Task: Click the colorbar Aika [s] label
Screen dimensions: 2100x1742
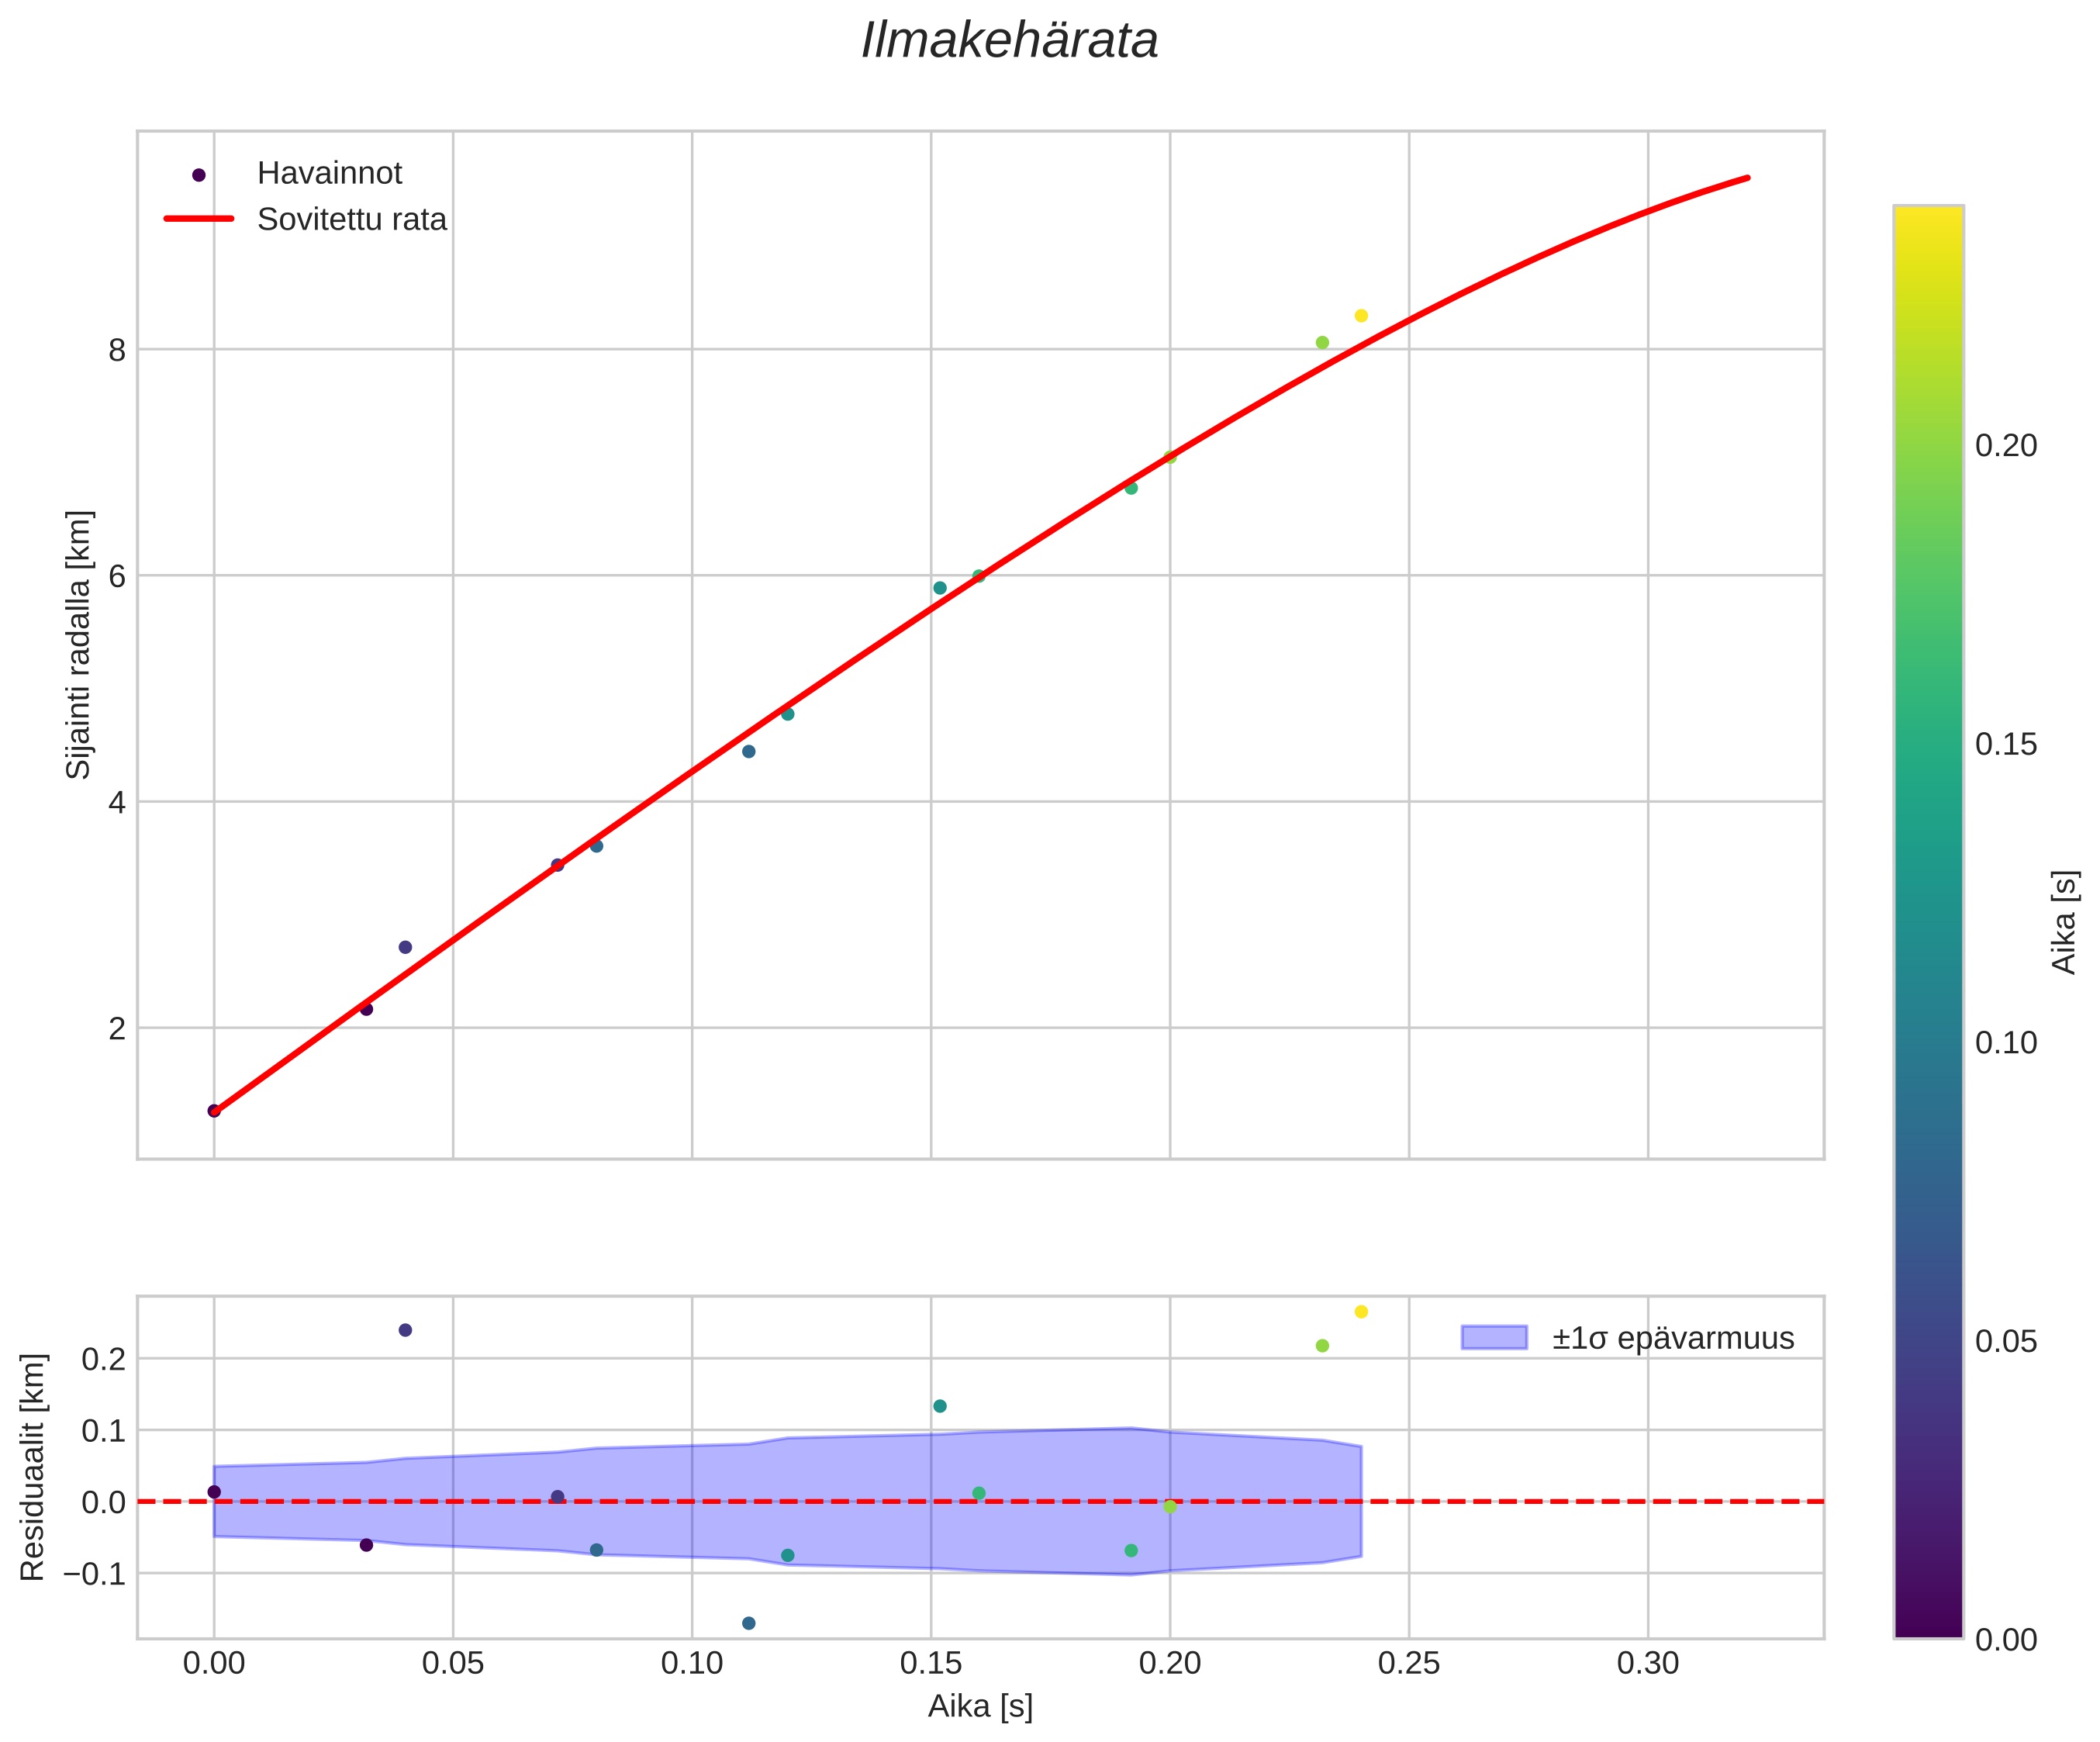Action: (2064, 922)
